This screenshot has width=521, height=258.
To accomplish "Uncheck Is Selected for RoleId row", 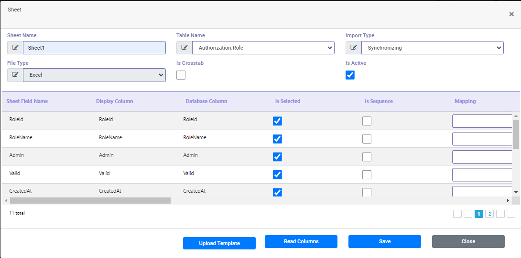I will pos(277,121).
